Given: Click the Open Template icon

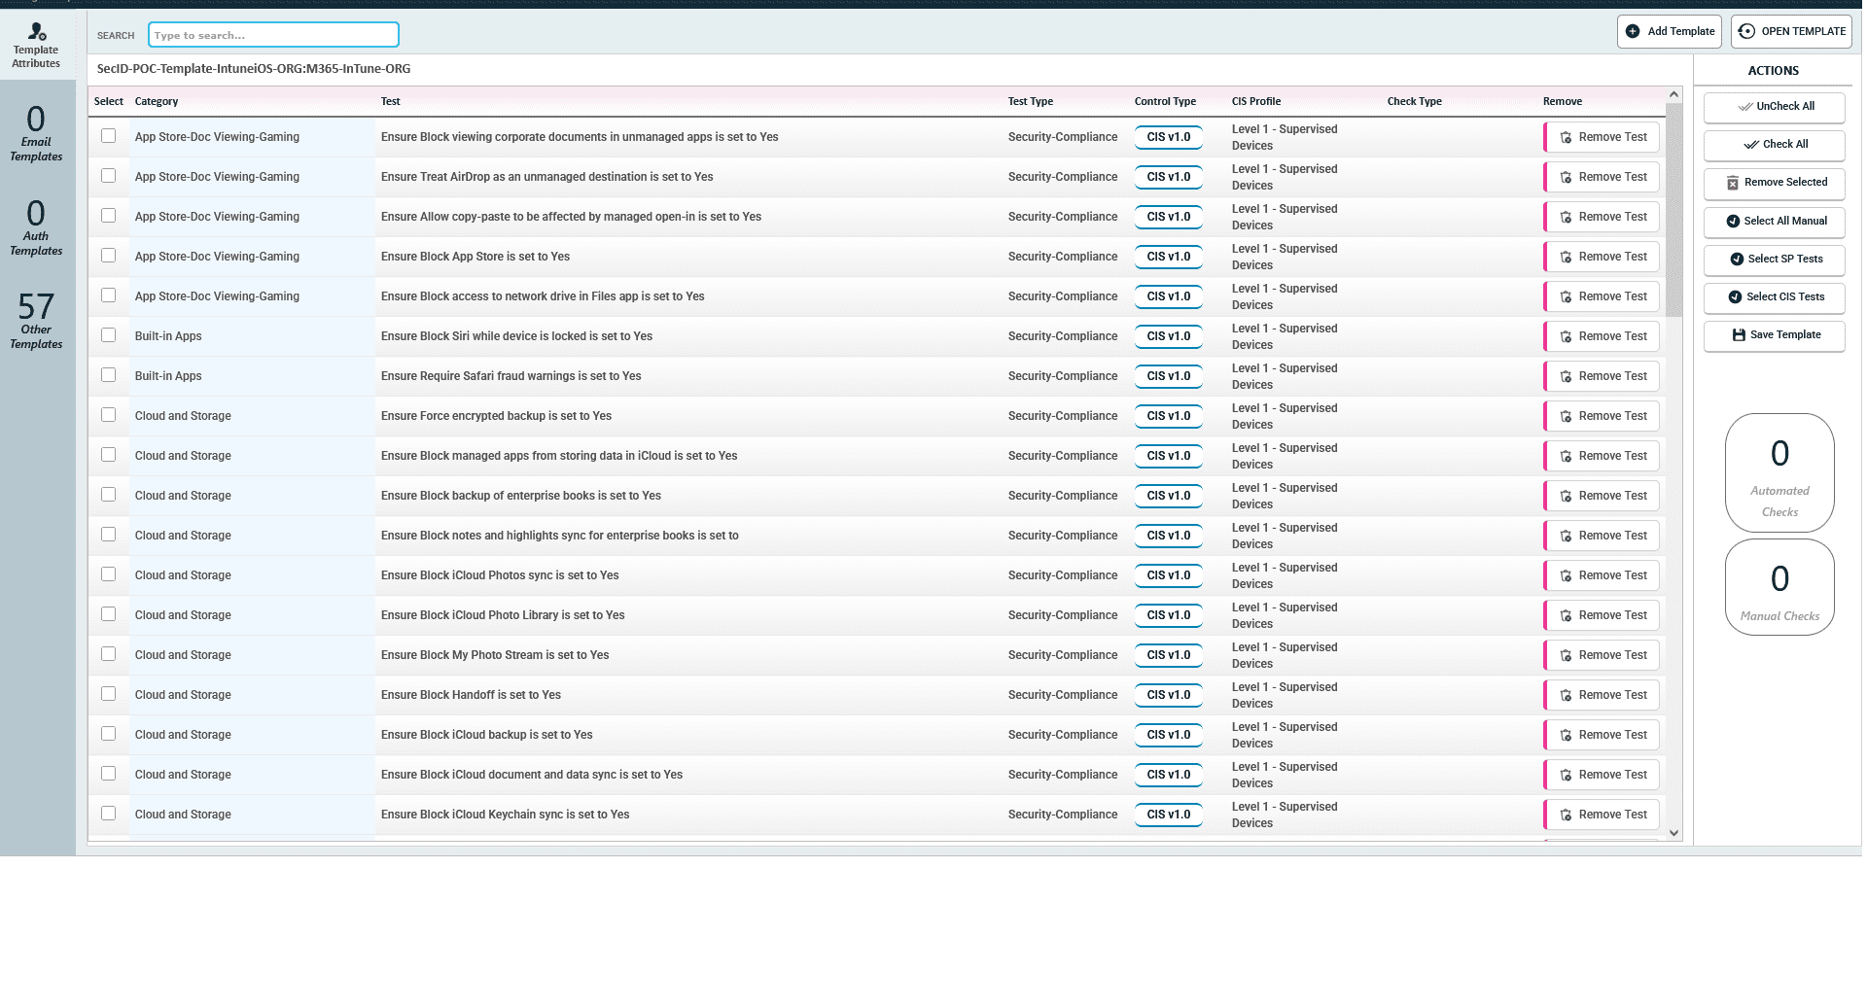Looking at the screenshot, I should (x=1746, y=31).
